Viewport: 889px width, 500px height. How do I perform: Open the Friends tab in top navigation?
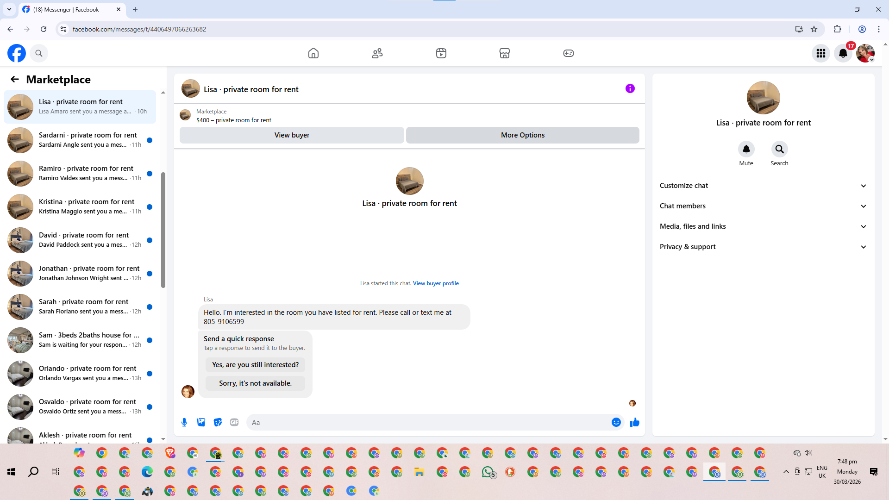[377, 53]
